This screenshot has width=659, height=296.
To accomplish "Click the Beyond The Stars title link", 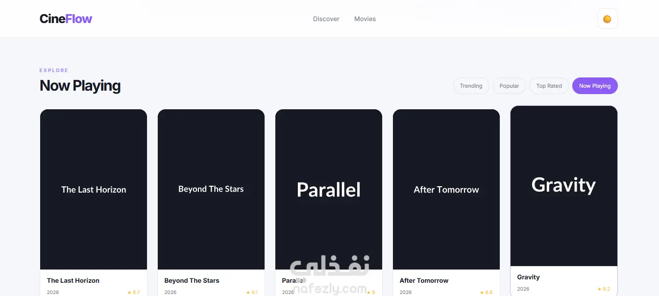I will (x=192, y=280).
